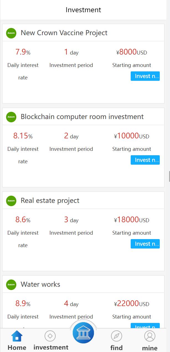
Task: Open the investment diamond icon tab
Action: click(x=50, y=336)
